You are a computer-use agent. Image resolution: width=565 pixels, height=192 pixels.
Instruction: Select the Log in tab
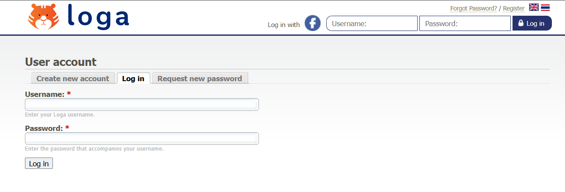133,79
